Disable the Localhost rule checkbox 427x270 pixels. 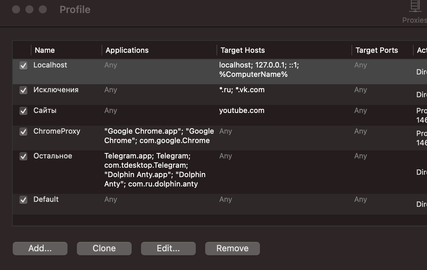(x=23, y=65)
